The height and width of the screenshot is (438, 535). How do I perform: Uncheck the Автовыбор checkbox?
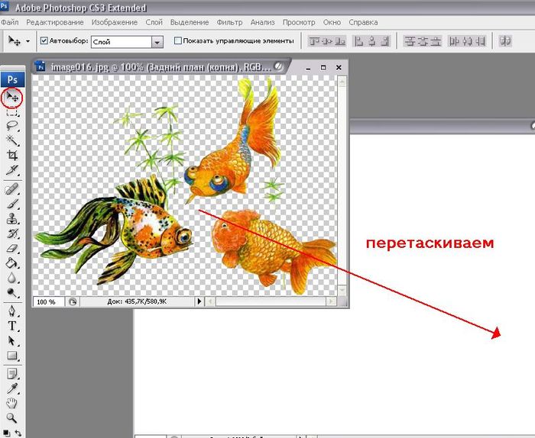(x=44, y=41)
